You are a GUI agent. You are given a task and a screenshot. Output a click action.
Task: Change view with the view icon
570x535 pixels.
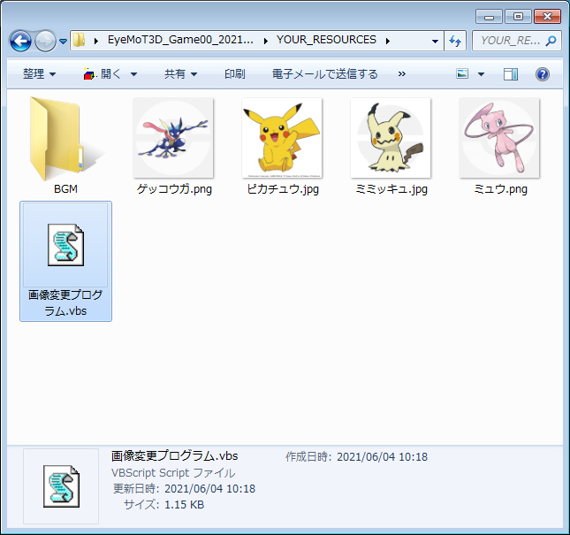pos(462,73)
